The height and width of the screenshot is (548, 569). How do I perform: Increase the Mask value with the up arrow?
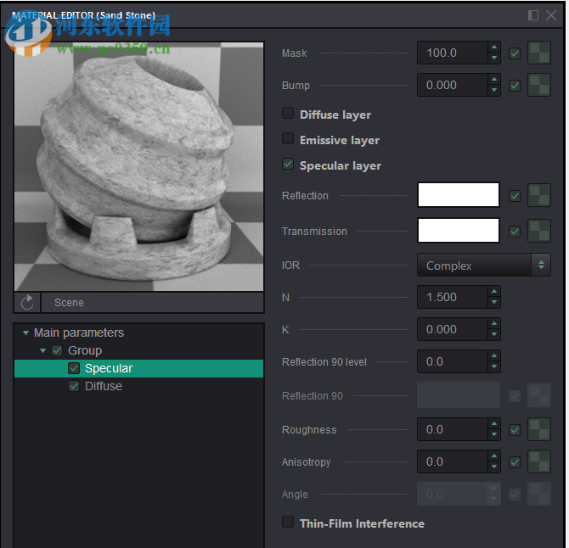[494, 48]
